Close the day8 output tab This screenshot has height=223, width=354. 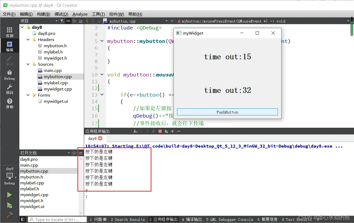click(x=100, y=138)
